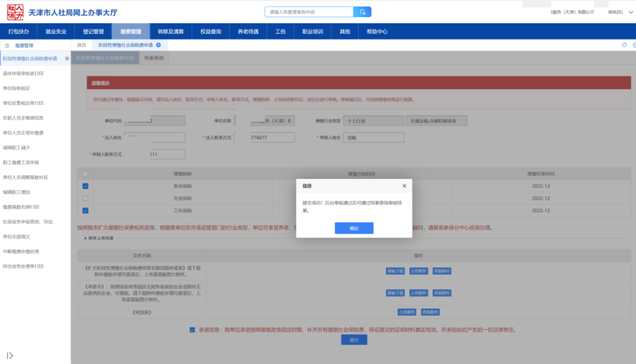636x364 pixels.
Task: Click the 人社 logo at top left
Action: click(12, 11)
